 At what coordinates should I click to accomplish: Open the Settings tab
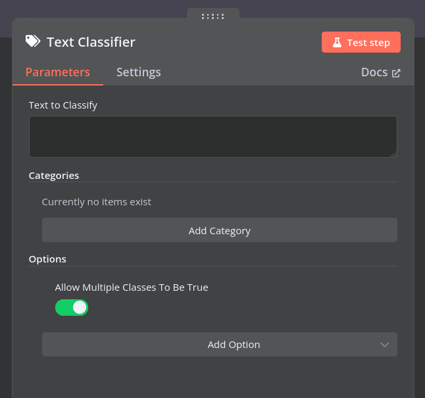point(139,72)
